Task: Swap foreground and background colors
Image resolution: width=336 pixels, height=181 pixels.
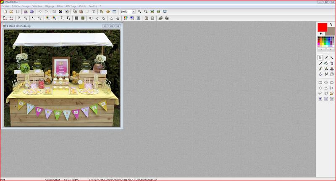Action: click(x=331, y=25)
